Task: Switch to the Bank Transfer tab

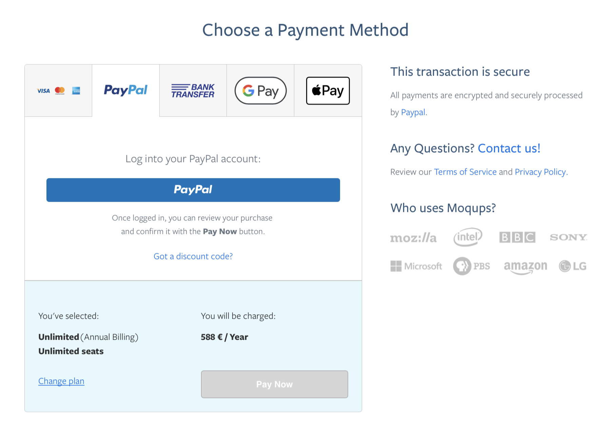Action: point(193,91)
